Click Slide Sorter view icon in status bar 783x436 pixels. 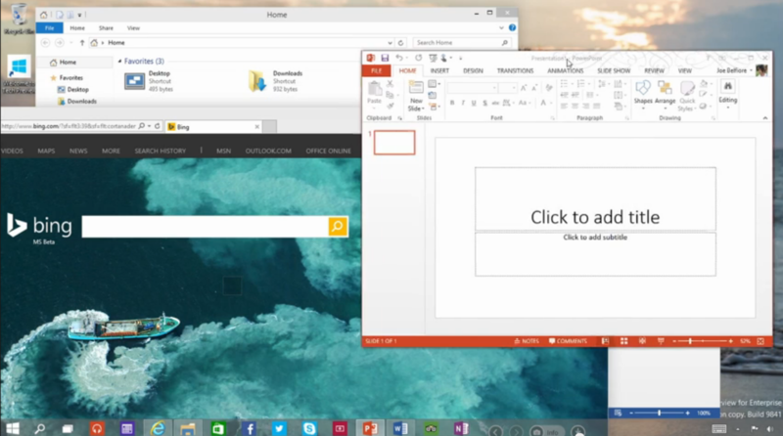point(623,341)
